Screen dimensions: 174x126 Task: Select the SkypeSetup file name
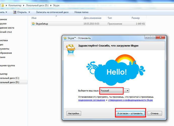coord(42,24)
